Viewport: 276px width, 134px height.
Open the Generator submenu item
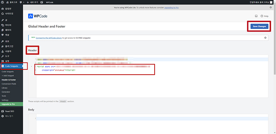(6, 92)
